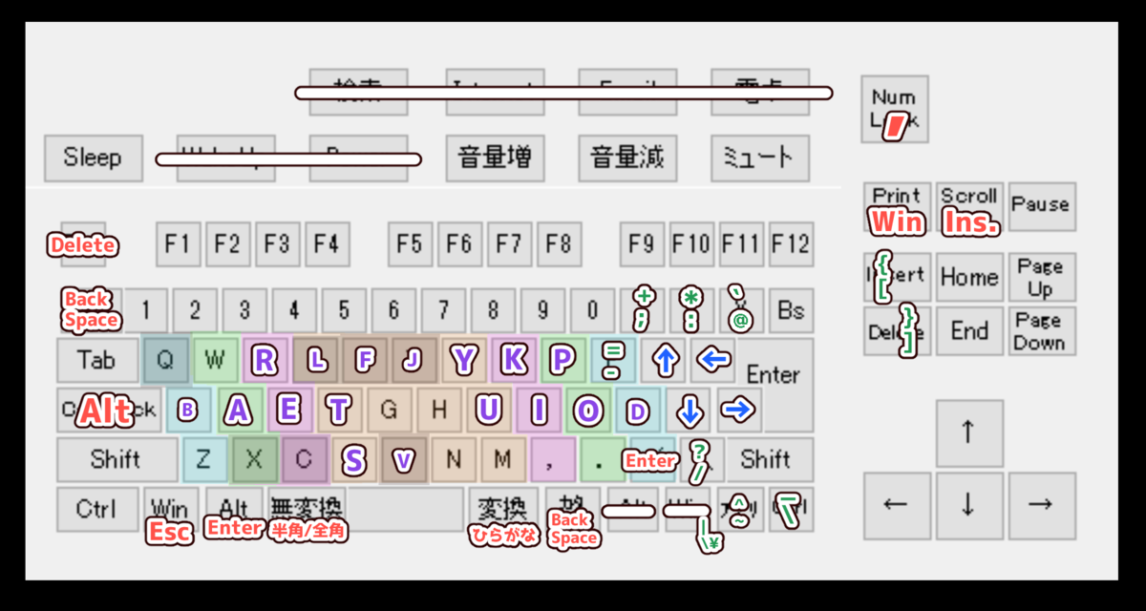1146x611 pixels.
Task: Toggle the Scroll key relabeled Ins.
Action: click(968, 206)
